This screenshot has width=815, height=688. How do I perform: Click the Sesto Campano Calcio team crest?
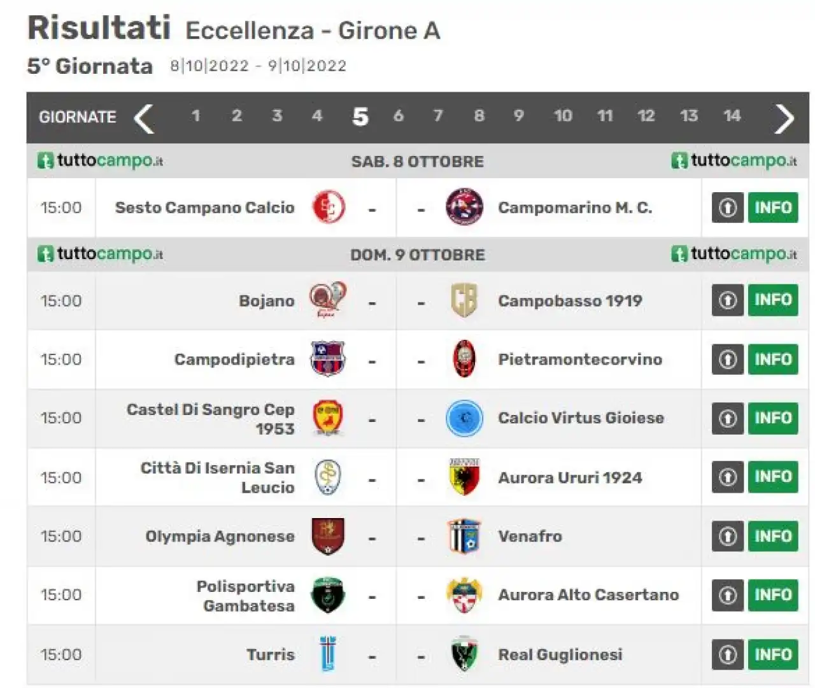(x=329, y=207)
